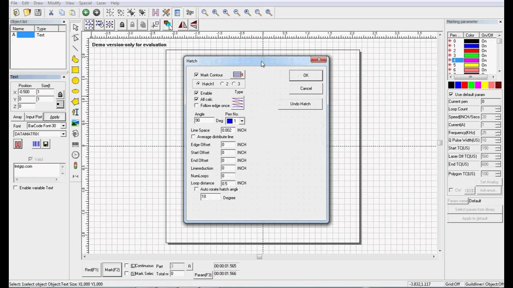The height and width of the screenshot is (288, 513).
Task: Select the Circle drawing tool
Action: coord(75,81)
